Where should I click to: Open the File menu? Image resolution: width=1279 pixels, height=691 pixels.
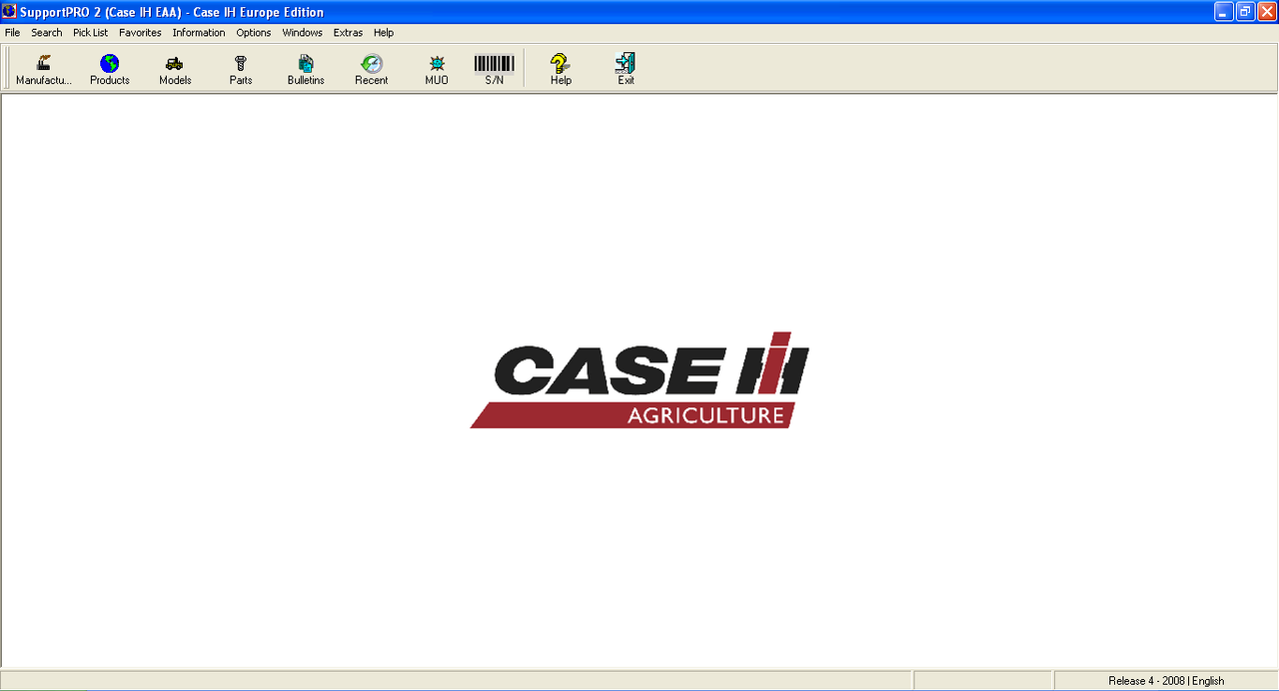[12, 33]
